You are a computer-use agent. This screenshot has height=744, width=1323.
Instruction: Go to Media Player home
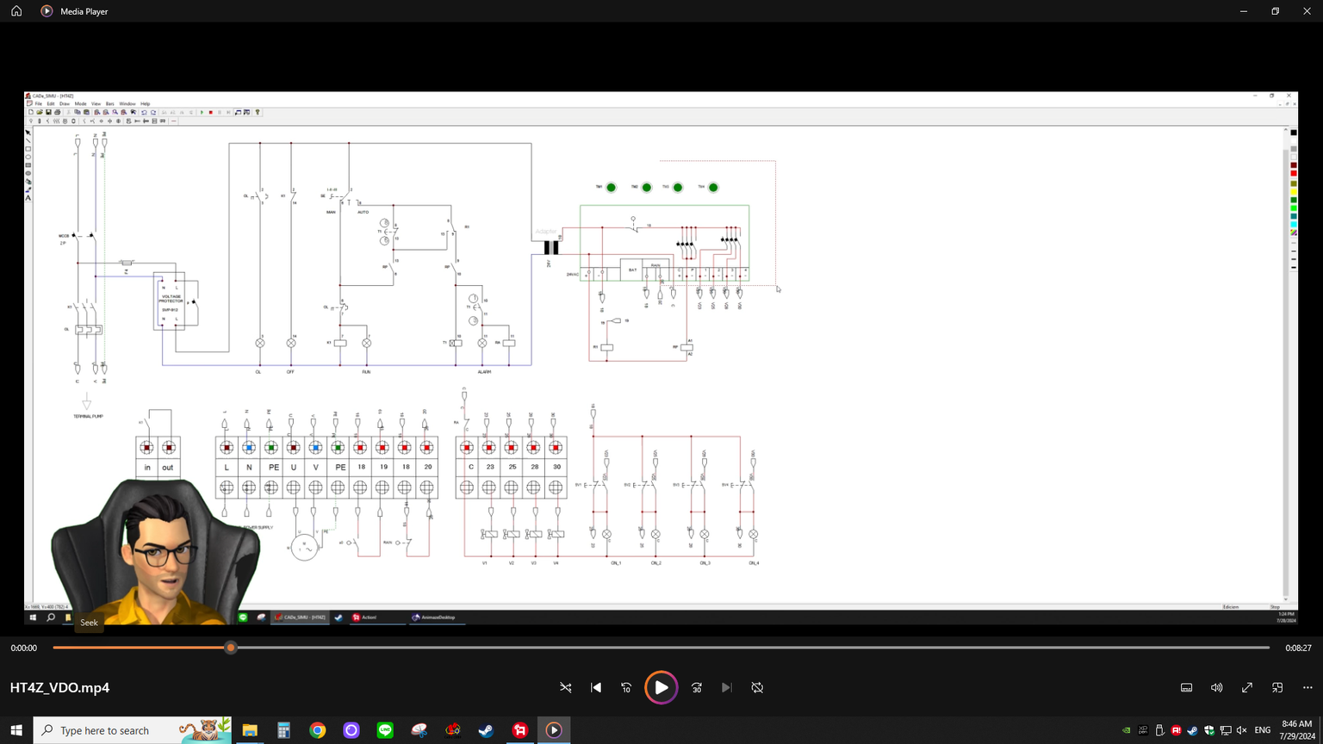(x=16, y=11)
